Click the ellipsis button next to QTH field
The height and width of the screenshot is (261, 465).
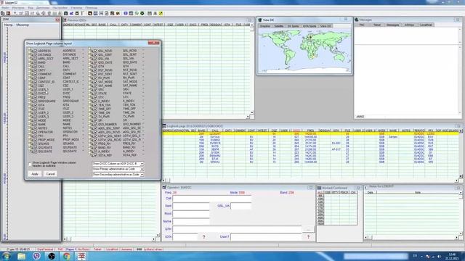click(x=308, y=229)
